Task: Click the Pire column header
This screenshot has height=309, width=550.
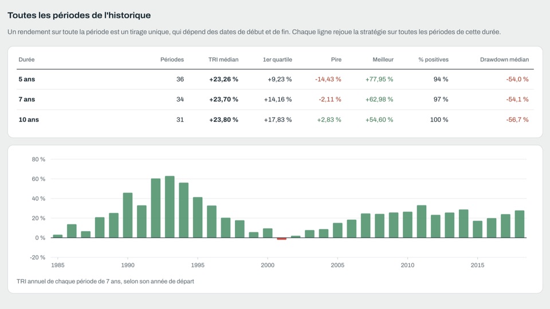Action: tap(336, 60)
